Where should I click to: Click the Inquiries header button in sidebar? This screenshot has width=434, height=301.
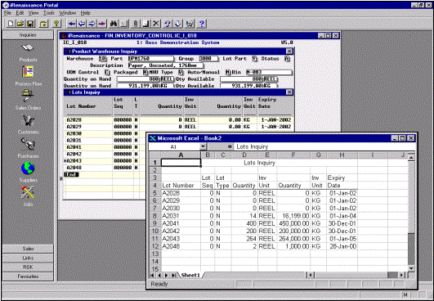[x=28, y=35]
